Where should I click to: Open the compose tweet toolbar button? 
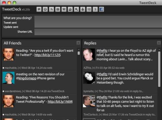coord(39,9)
